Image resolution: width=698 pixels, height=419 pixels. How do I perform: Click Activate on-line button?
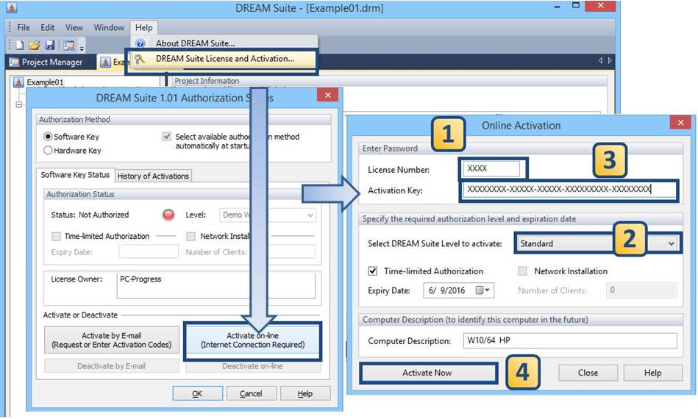pyautogui.click(x=253, y=340)
